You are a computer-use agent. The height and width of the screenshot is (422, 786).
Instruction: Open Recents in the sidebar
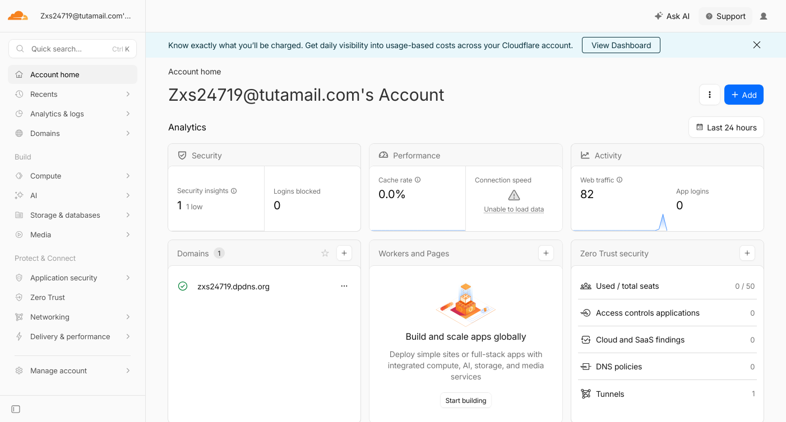[73, 94]
